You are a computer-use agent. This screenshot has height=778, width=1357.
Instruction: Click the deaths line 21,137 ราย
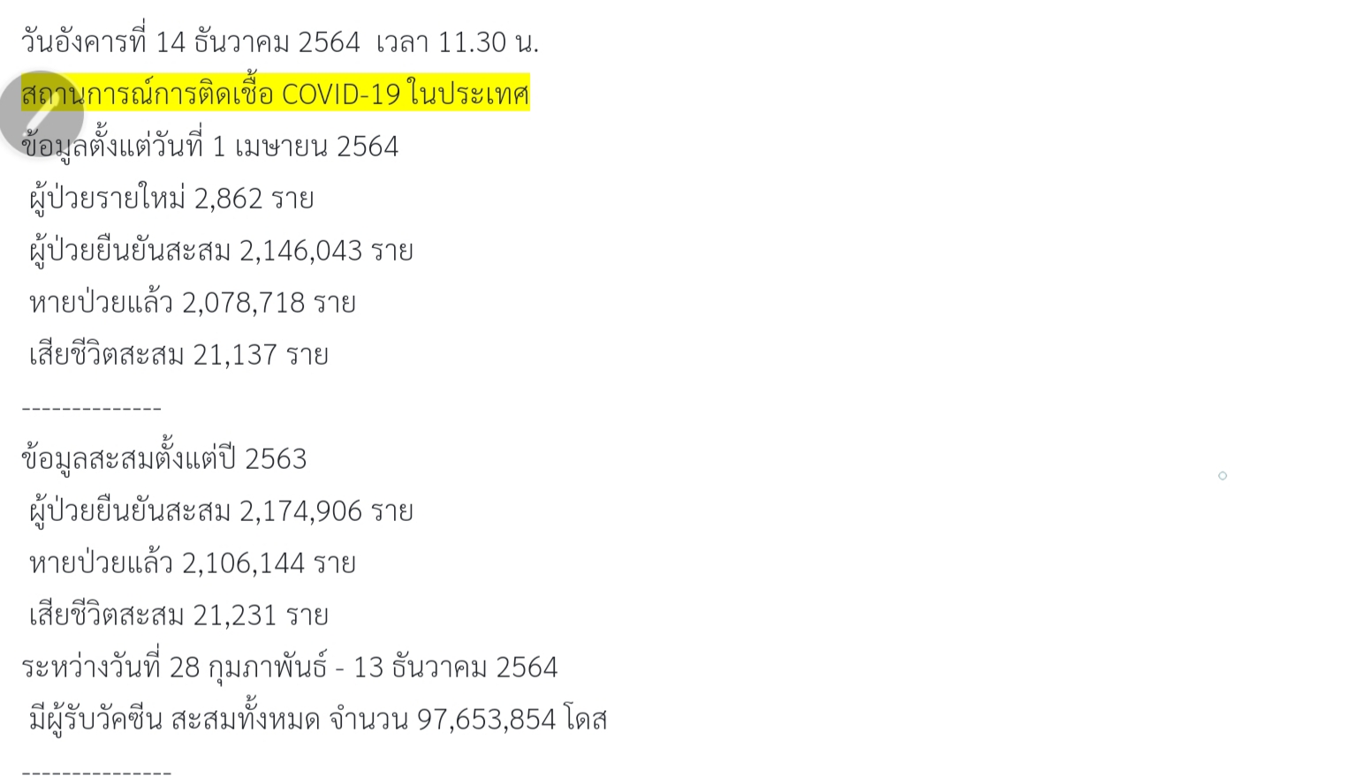pyautogui.click(x=178, y=354)
